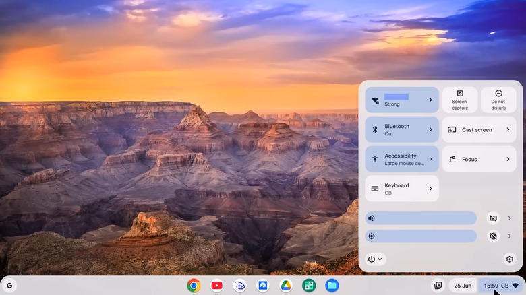Image resolution: width=526 pixels, height=295 pixels.
Task: Expand Keyboard input methods chevron
Action: [431, 189]
